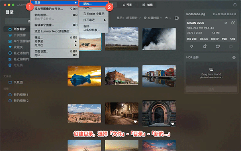Click the rotate icon under the photo info
This screenshot has height=151, width=241.
click(205, 46)
